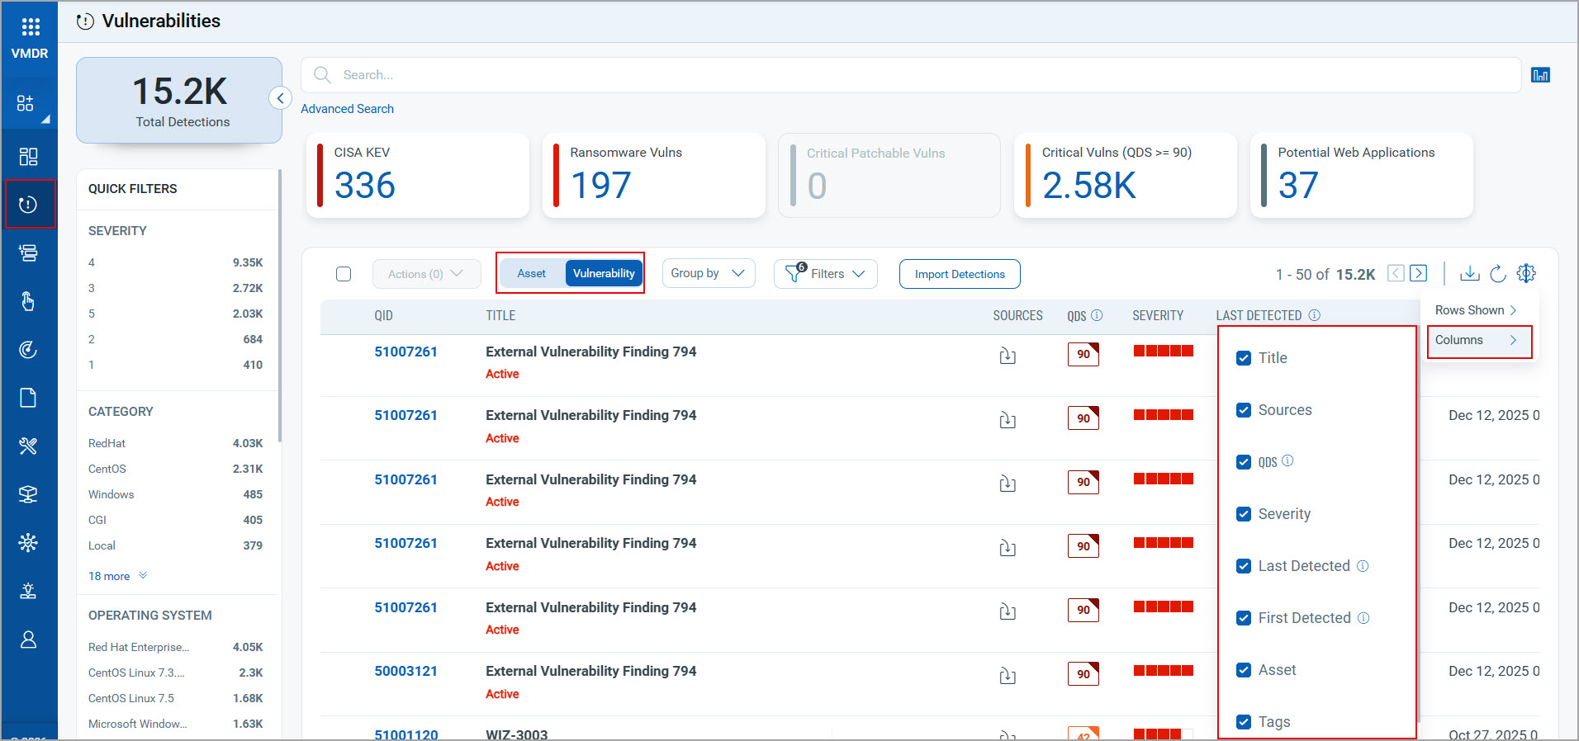Click the dashboard chart icon beside search
The image size is (1579, 741).
point(1540,75)
